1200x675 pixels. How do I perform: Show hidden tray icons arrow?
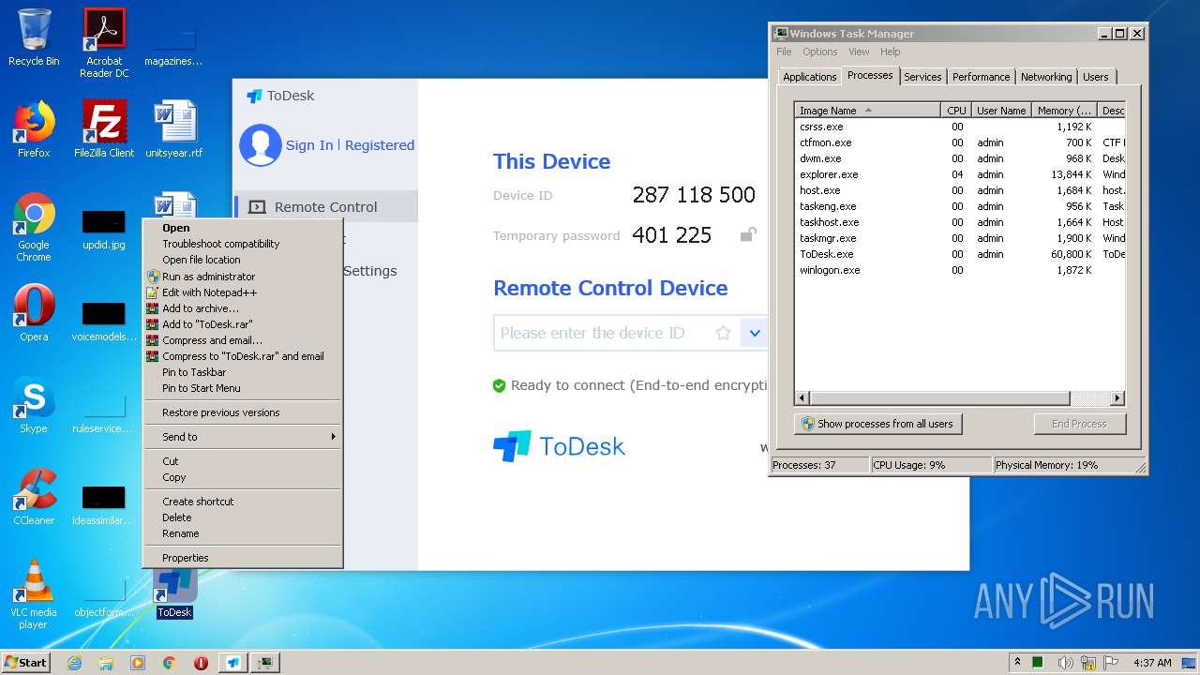coord(1017,662)
